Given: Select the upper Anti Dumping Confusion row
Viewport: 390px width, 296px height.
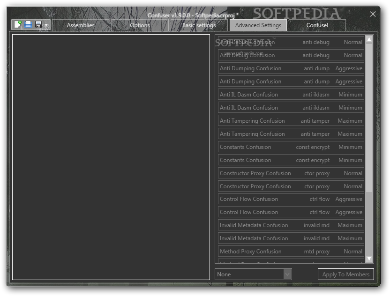Looking at the screenshot, I should tap(291, 68).
